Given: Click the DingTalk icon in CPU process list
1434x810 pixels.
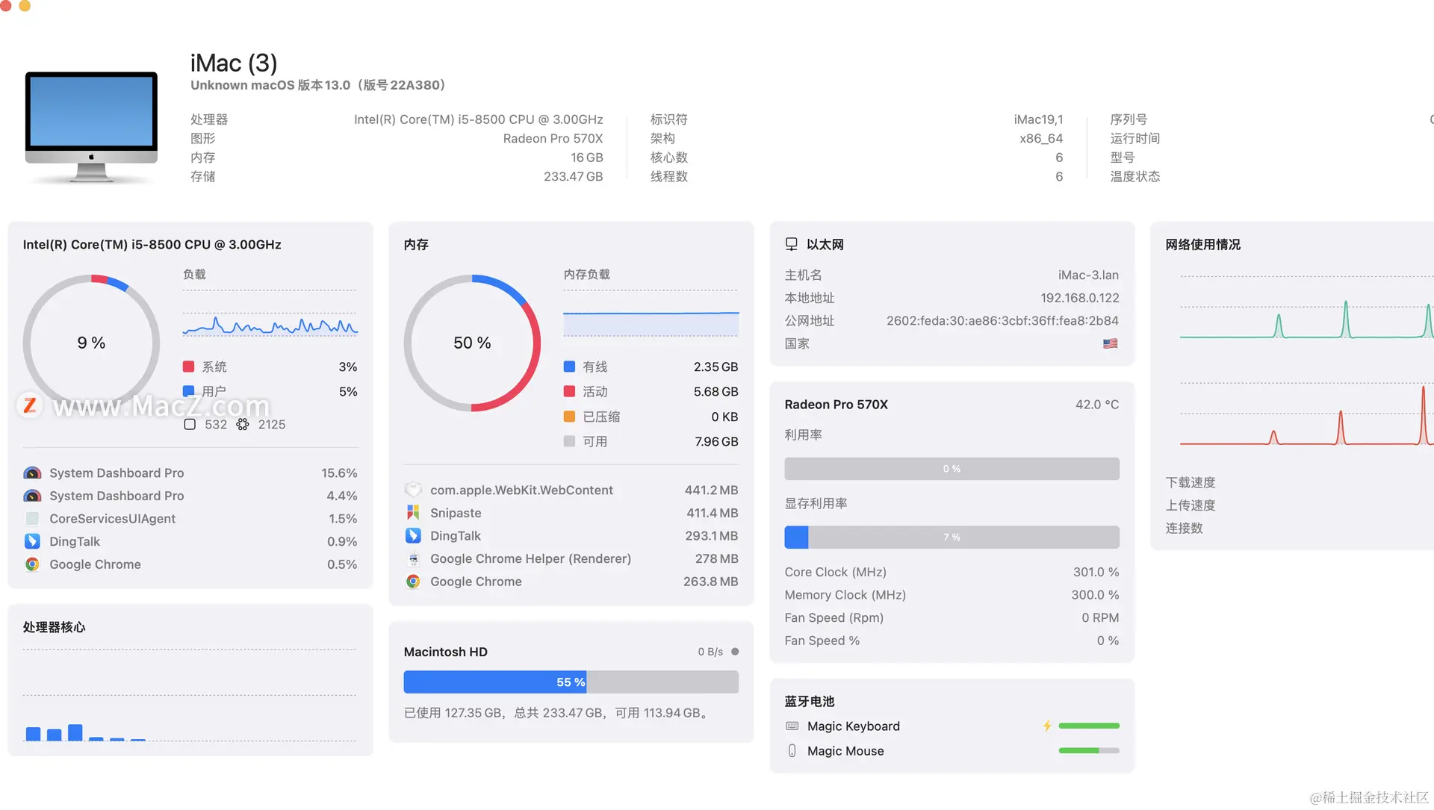Looking at the screenshot, I should pyautogui.click(x=32, y=541).
